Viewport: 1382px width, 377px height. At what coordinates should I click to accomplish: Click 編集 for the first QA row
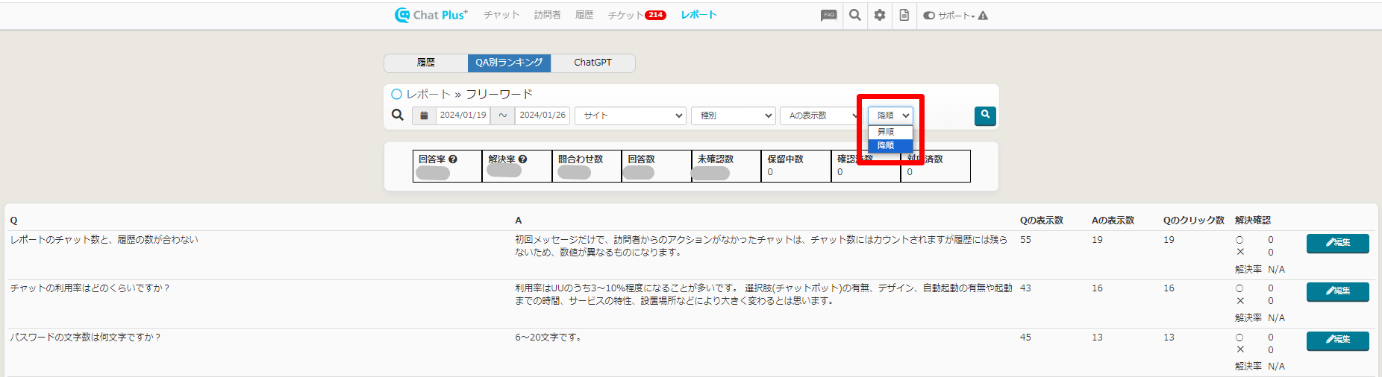(x=1337, y=243)
